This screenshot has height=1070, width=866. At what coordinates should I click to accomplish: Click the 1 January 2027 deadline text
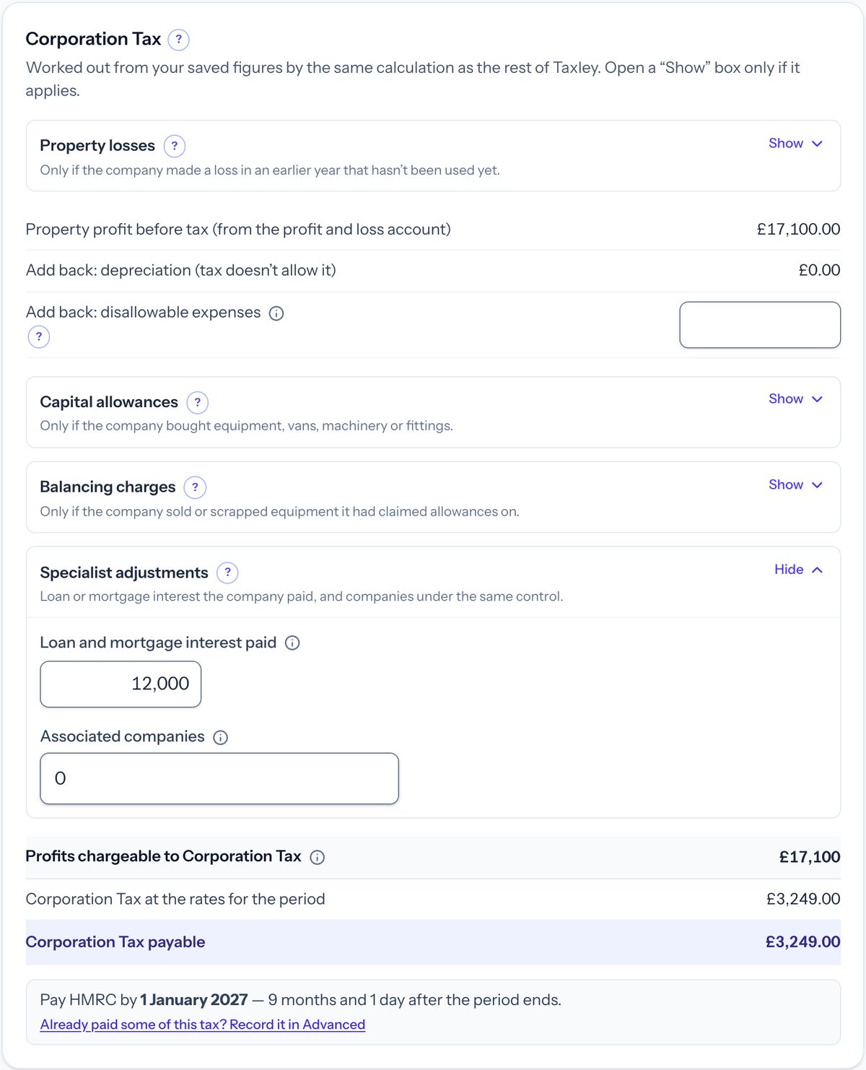(194, 1000)
